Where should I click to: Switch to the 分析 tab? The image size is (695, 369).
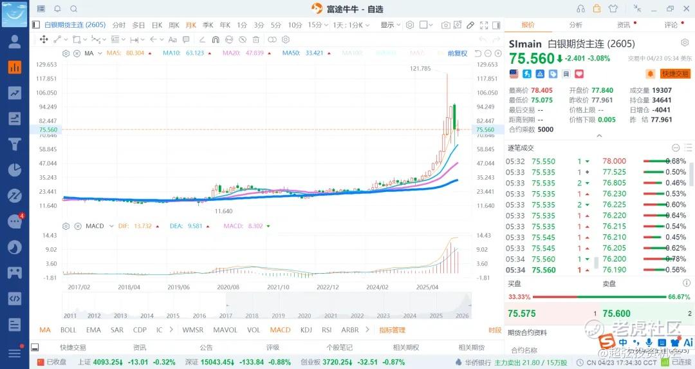click(x=575, y=25)
